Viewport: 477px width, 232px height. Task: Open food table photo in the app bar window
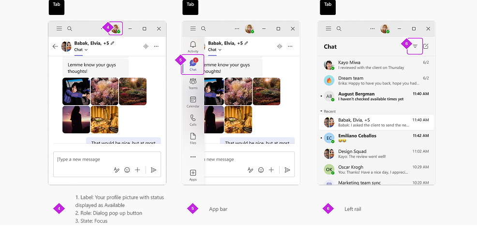click(238, 120)
